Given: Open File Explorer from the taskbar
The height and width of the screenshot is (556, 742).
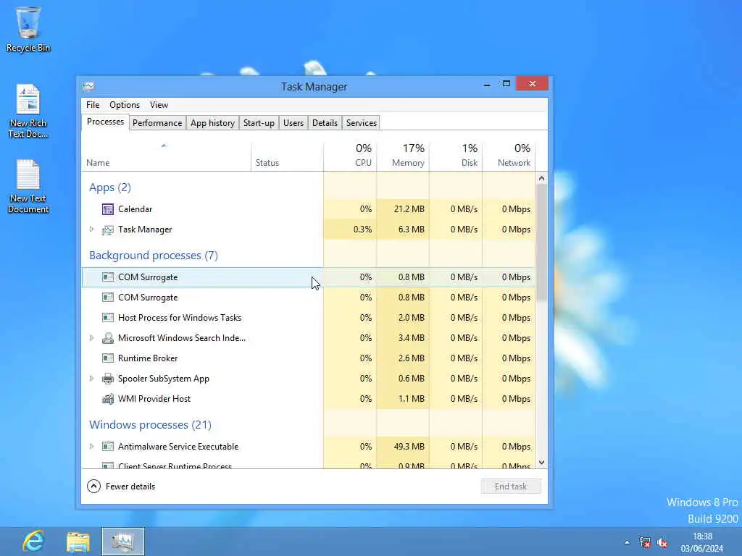Looking at the screenshot, I should [78, 542].
